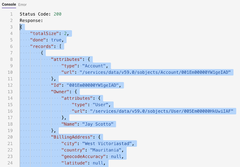Click the "User" type value
The image size is (240, 167).
tap(100, 104)
